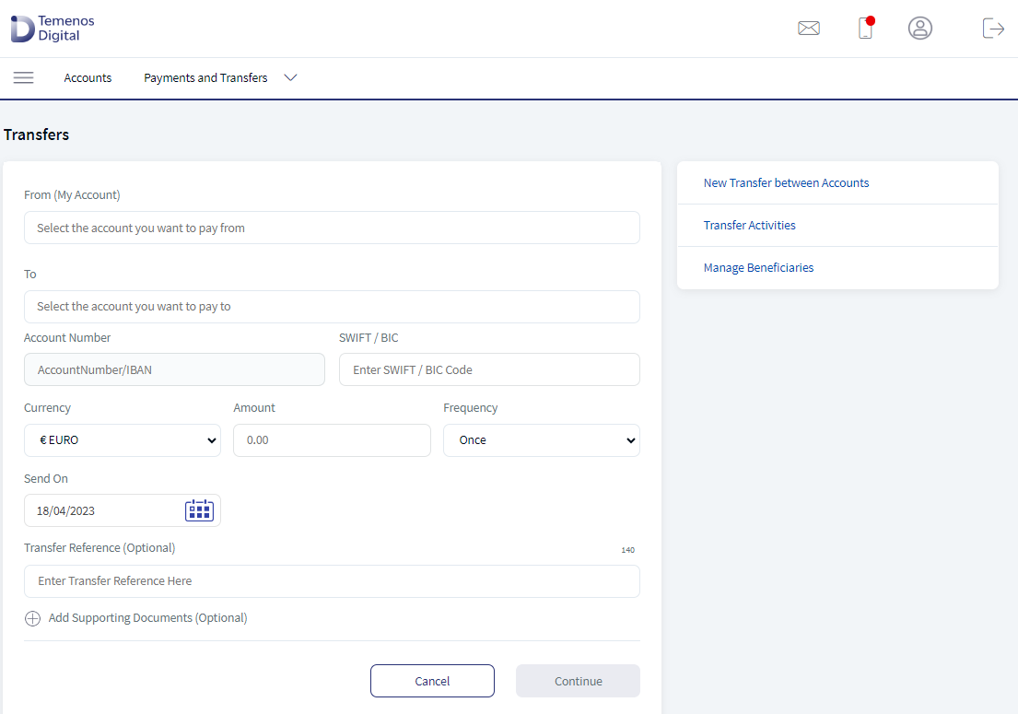Click the Continue button
The image size is (1018, 714).
[578, 681]
